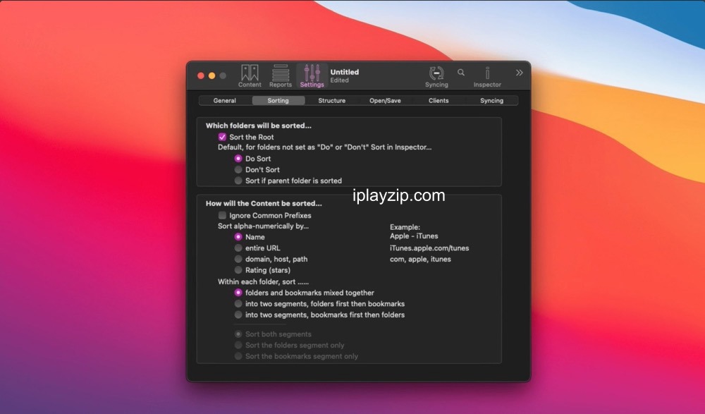Toggle the Sort the Root checkbox
The height and width of the screenshot is (414, 705).
coord(222,137)
